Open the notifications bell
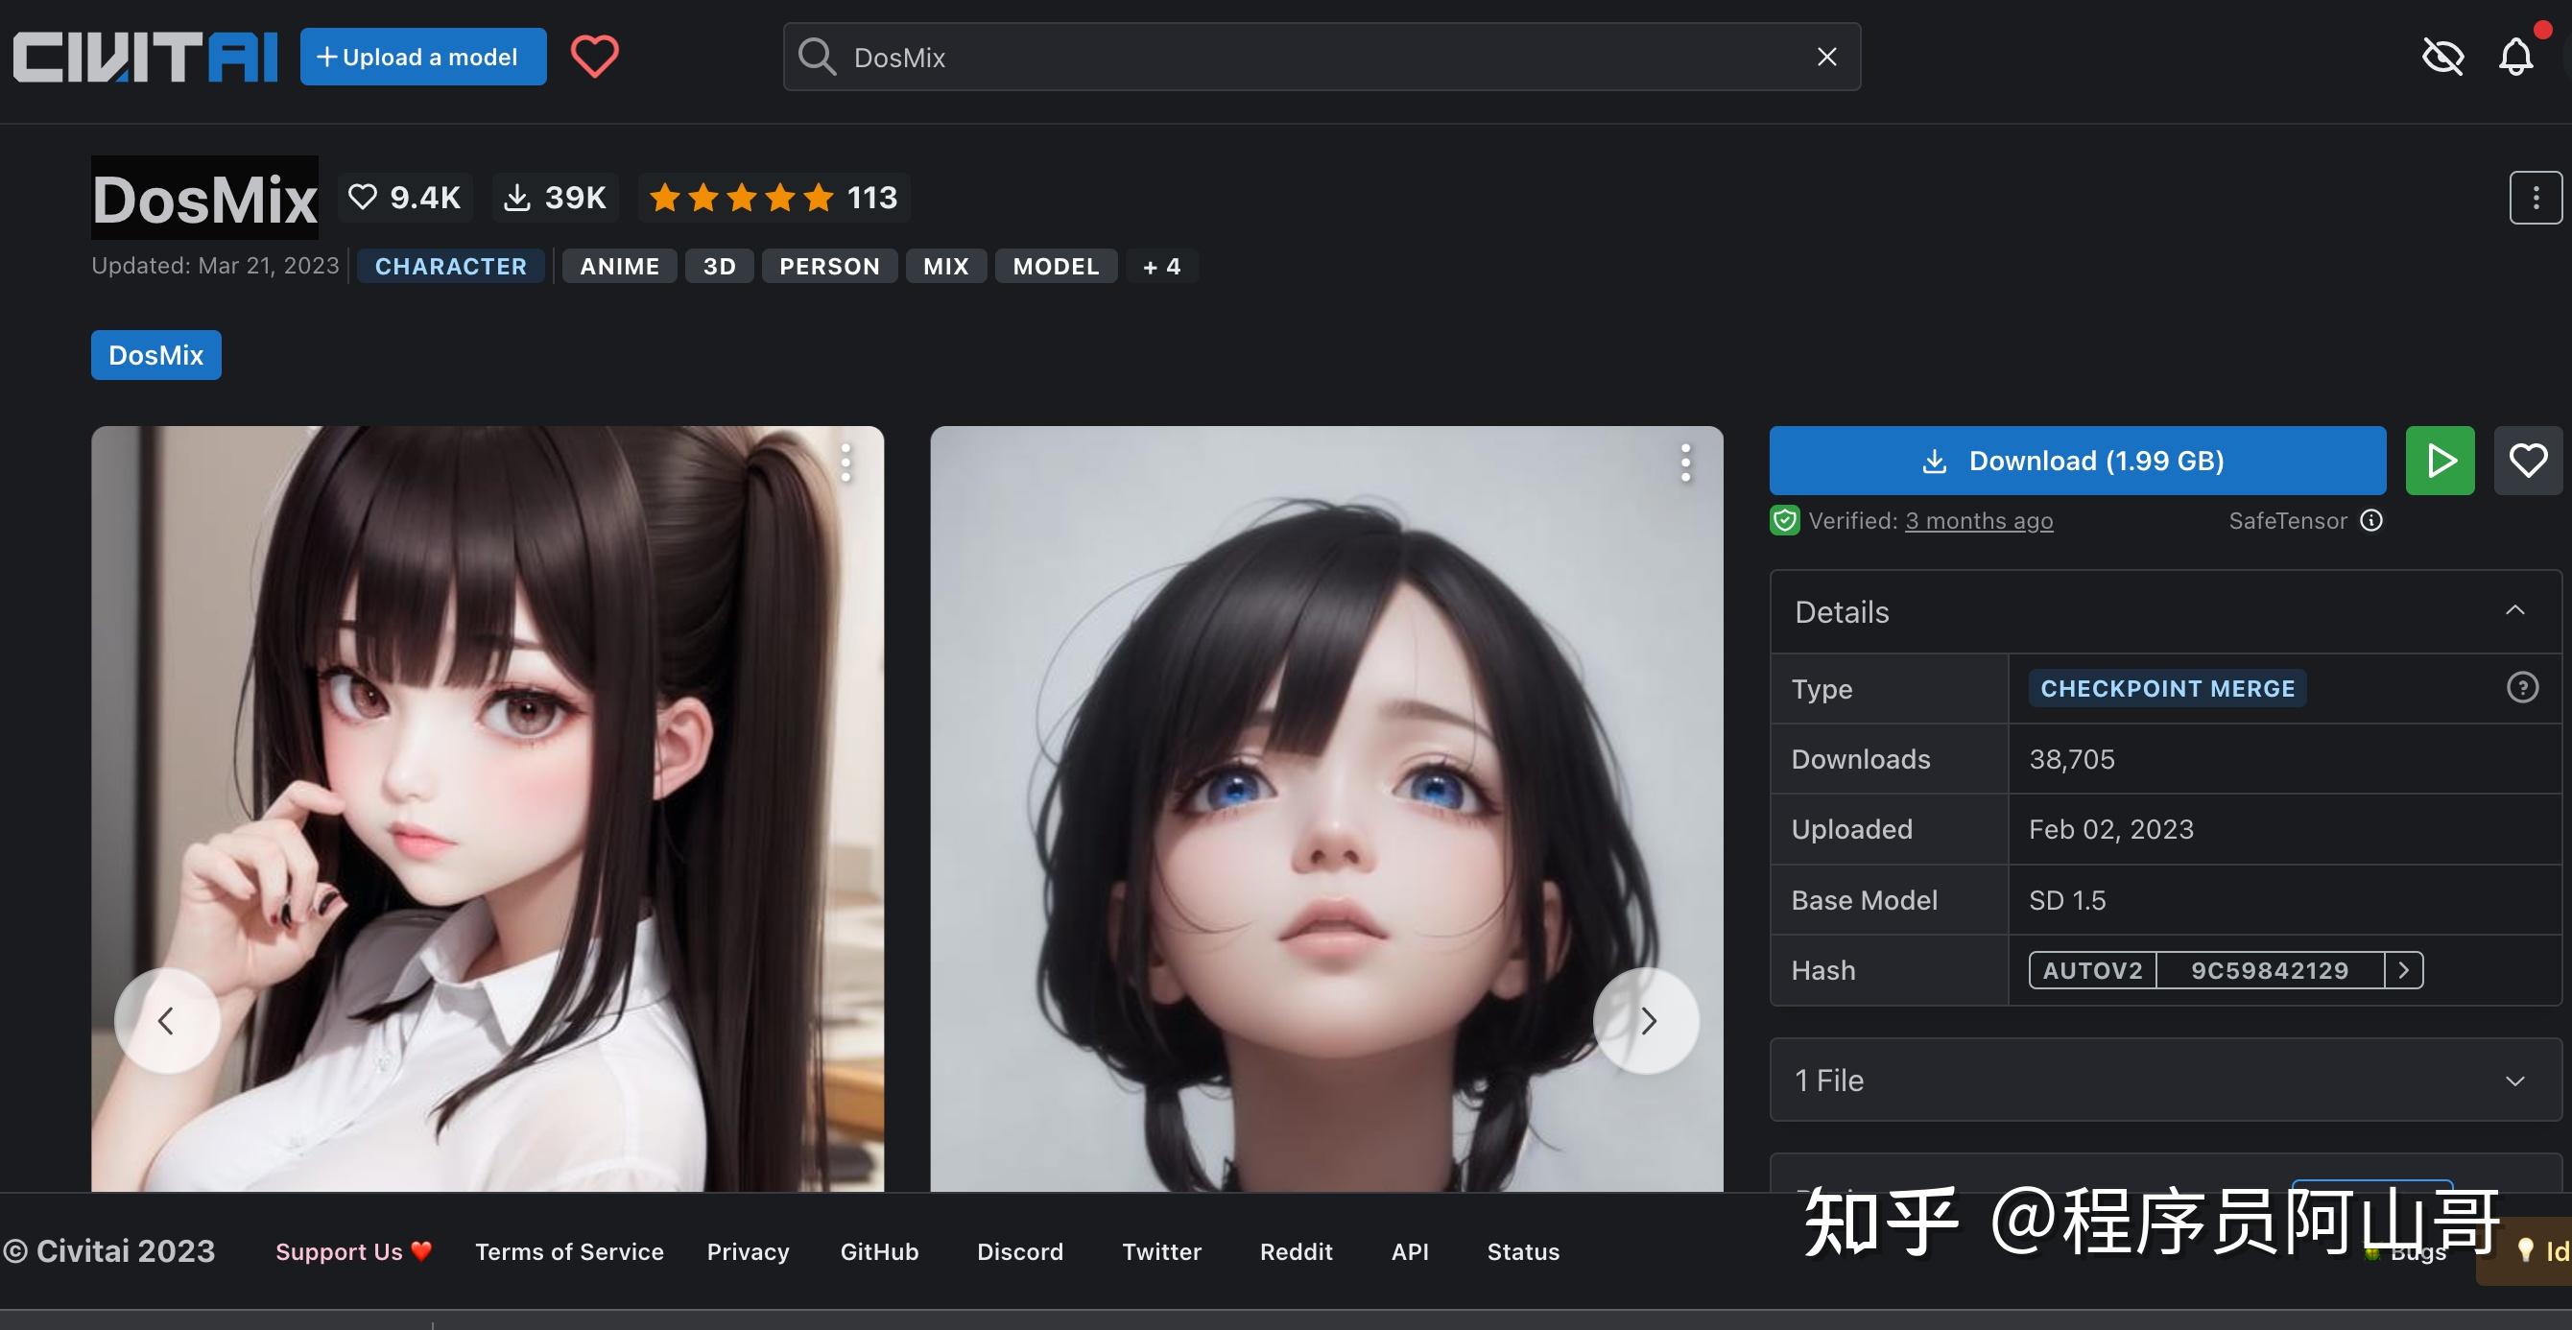This screenshot has height=1330, width=2572. click(2515, 56)
